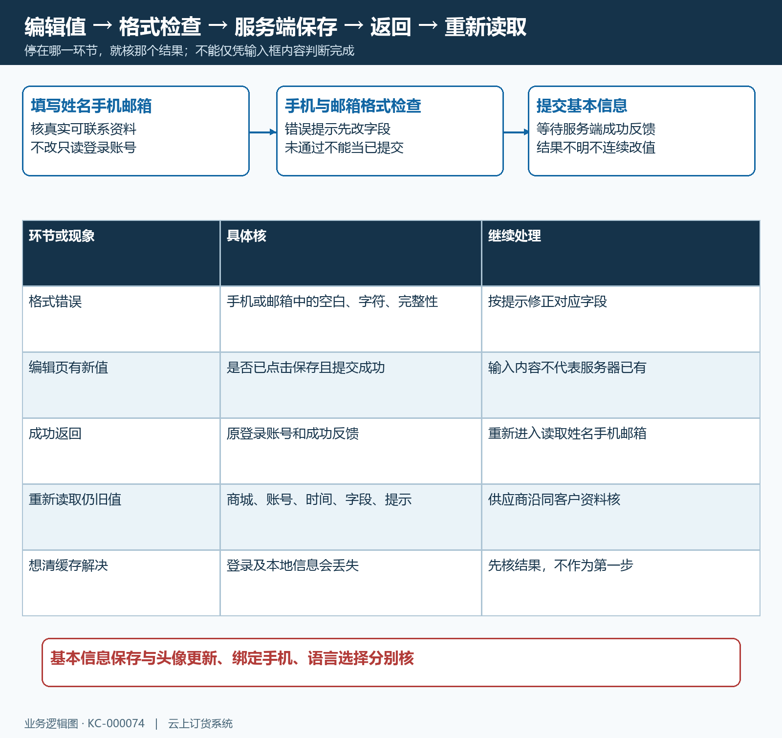782x738 pixels.
Task: Click the line 结果不明不连续改值
Action: pos(596,148)
